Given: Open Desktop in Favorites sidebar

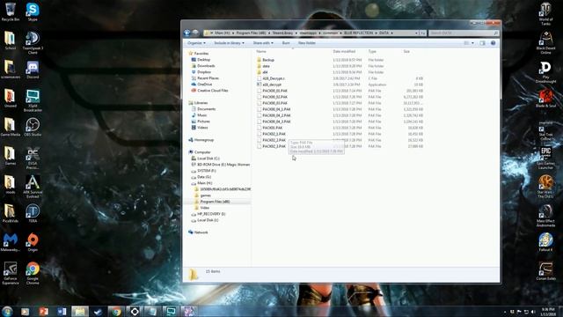Looking at the screenshot, I should (x=203, y=60).
